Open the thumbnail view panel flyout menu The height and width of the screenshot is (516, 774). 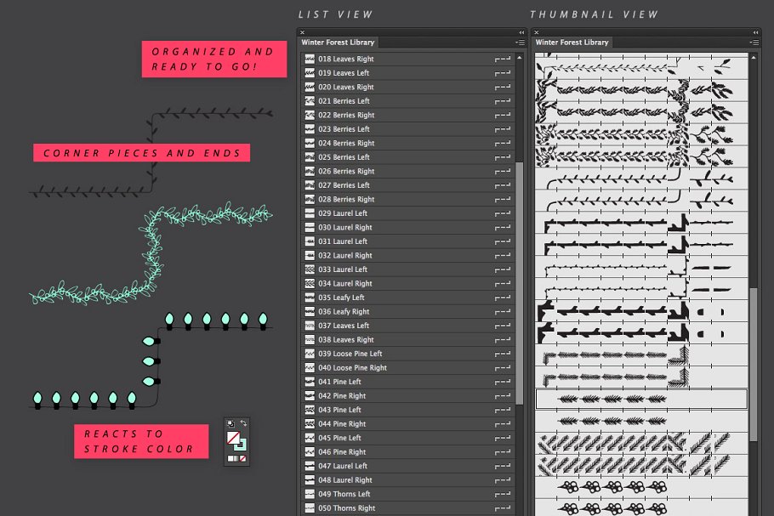click(755, 43)
